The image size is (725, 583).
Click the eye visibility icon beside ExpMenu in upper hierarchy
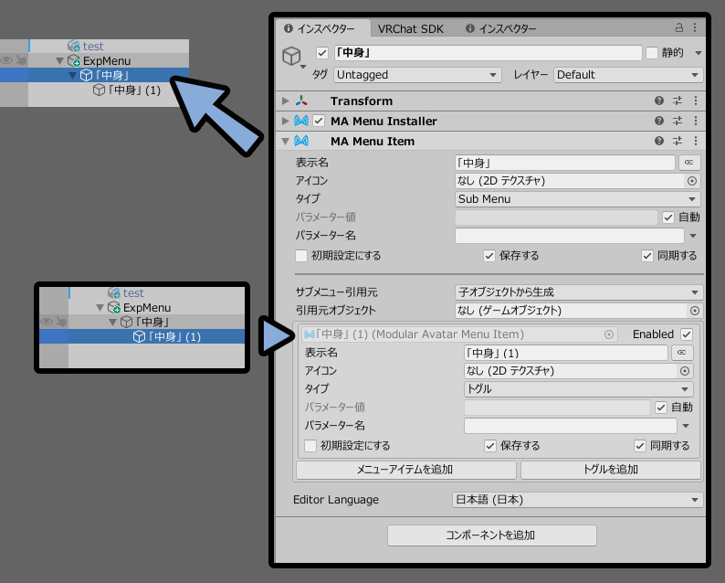click(x=6, y=60)
